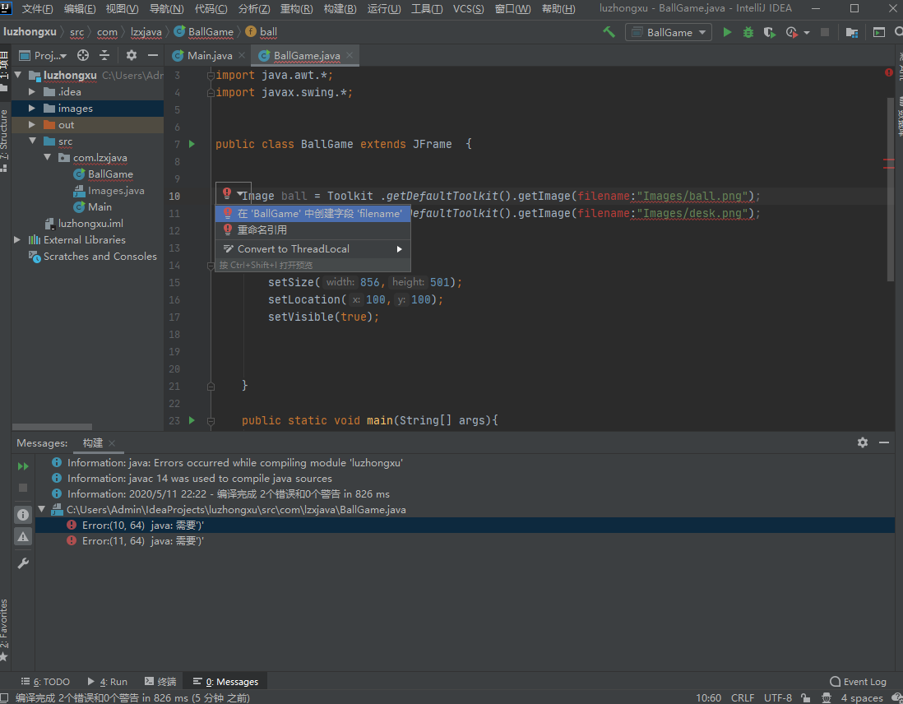
Task: Open the 重构(R) menu
Action: [x=297, y=9]
